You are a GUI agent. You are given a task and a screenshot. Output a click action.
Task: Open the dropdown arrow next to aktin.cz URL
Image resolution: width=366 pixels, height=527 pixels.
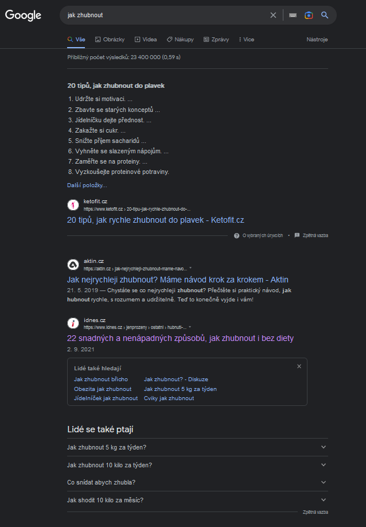point(190,268)
